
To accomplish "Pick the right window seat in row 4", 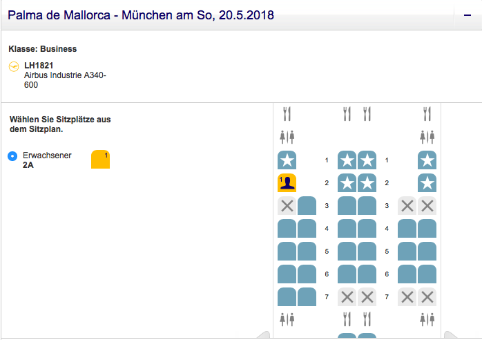I will pyautogui.click(x=427, y=229).
